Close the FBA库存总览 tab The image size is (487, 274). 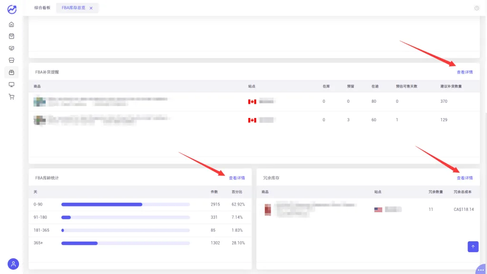91,8
